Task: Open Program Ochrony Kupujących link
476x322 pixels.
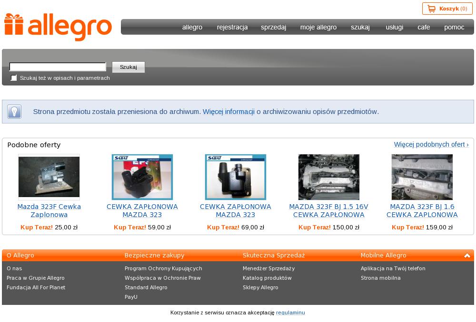Action: [x=163, y=268]
